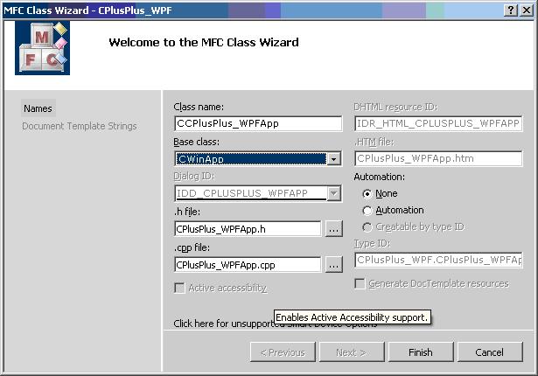Viewport: 538px width, 376px height.
Task: Click the Type ID field
Action: (x=438, y=260)
